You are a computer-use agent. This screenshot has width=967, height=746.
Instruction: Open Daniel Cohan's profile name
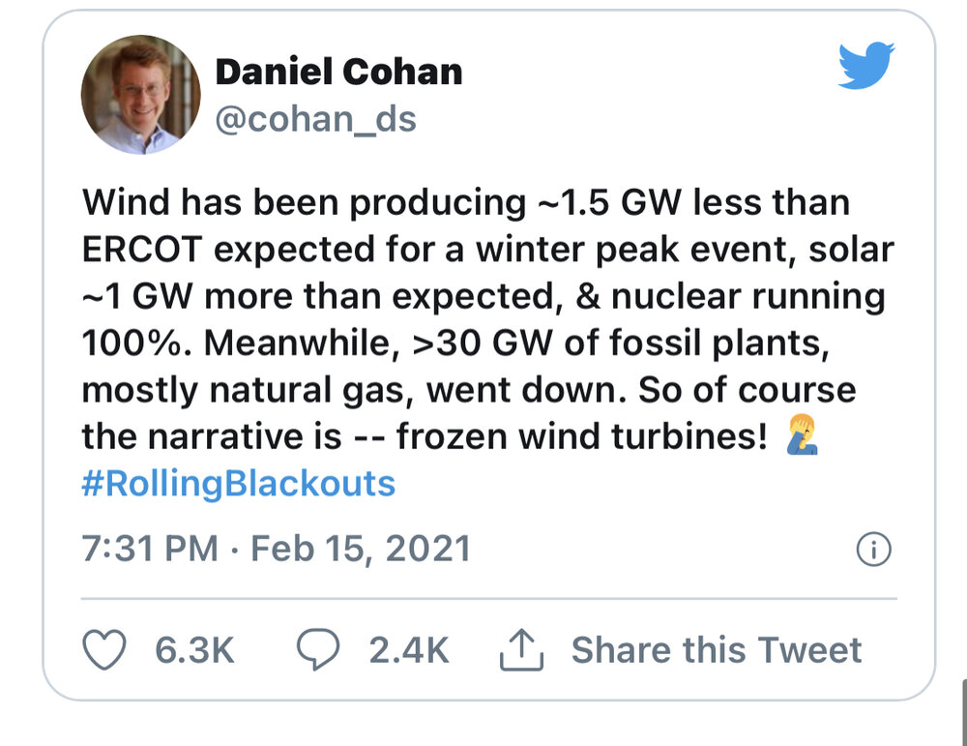pos(339,71)
